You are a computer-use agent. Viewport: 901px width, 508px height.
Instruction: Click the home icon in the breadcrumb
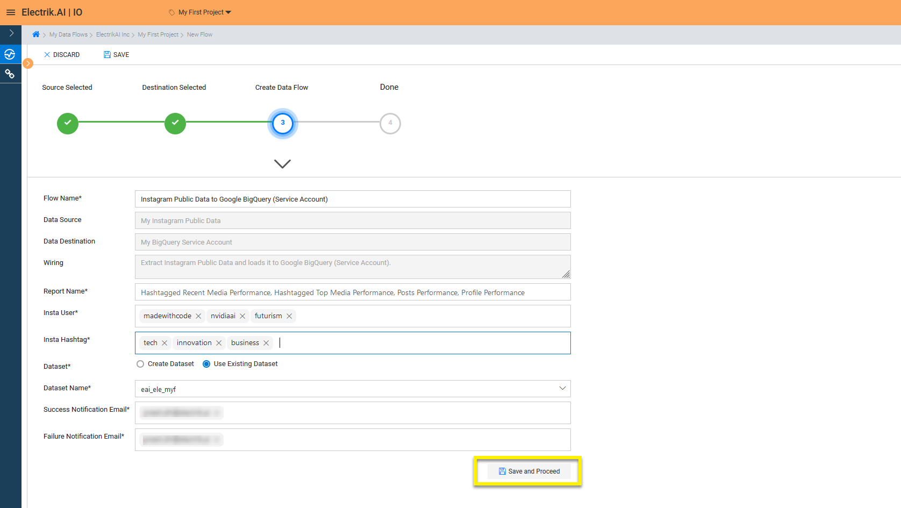coord(35,34)
